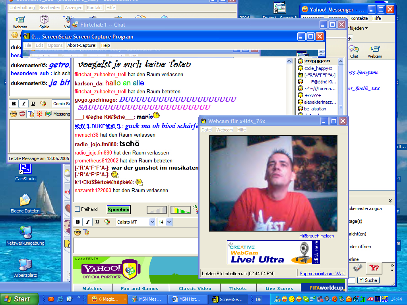Open 6 Magic taskbar group
The width and height of the screenshot is (407, 305).
coord(105,299)
